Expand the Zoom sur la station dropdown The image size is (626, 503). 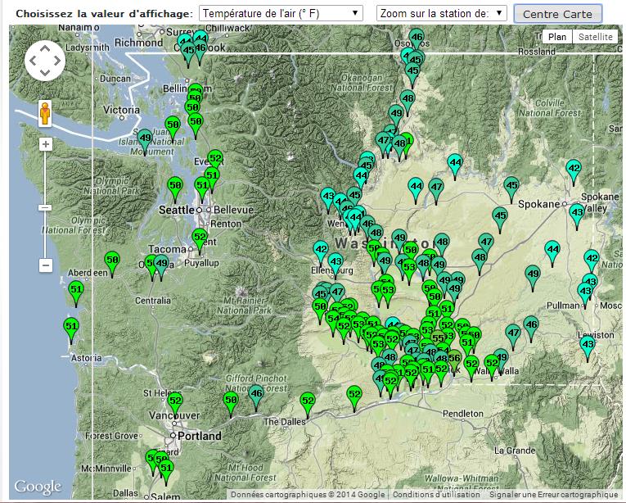(442, 14)
